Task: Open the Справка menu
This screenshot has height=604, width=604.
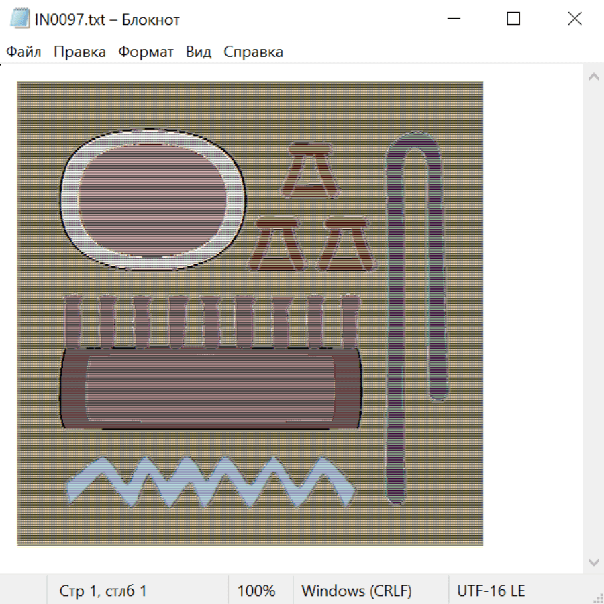Action: click(x=253, y=52)
